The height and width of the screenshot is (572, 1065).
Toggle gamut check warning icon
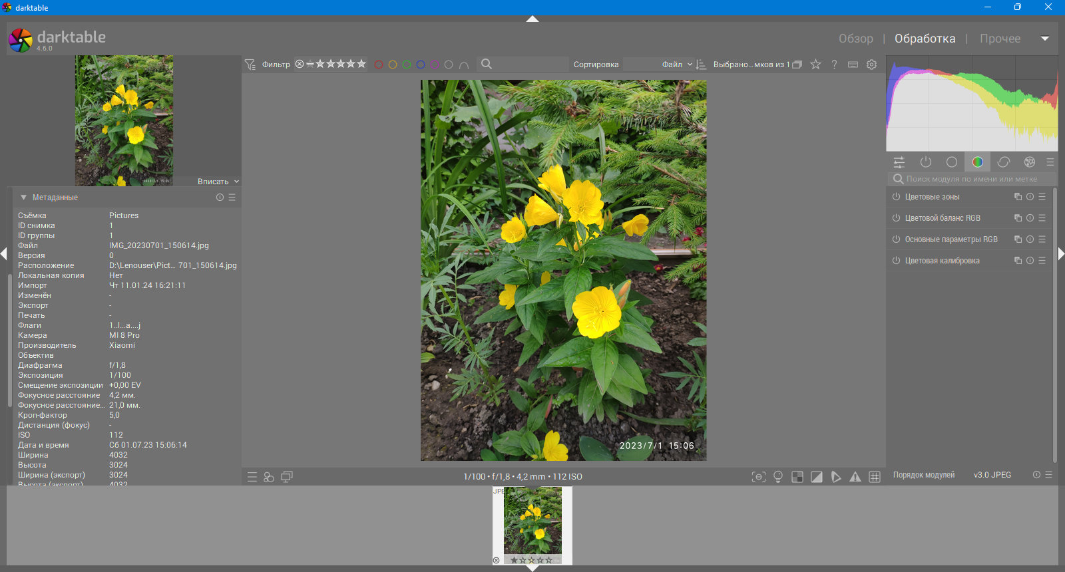tap(855, 477)
